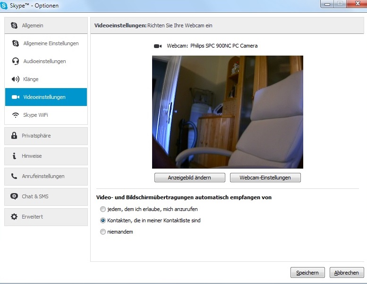Expand the Erweitert section
This screenshot has width=367, height=284.
(46, 217)
